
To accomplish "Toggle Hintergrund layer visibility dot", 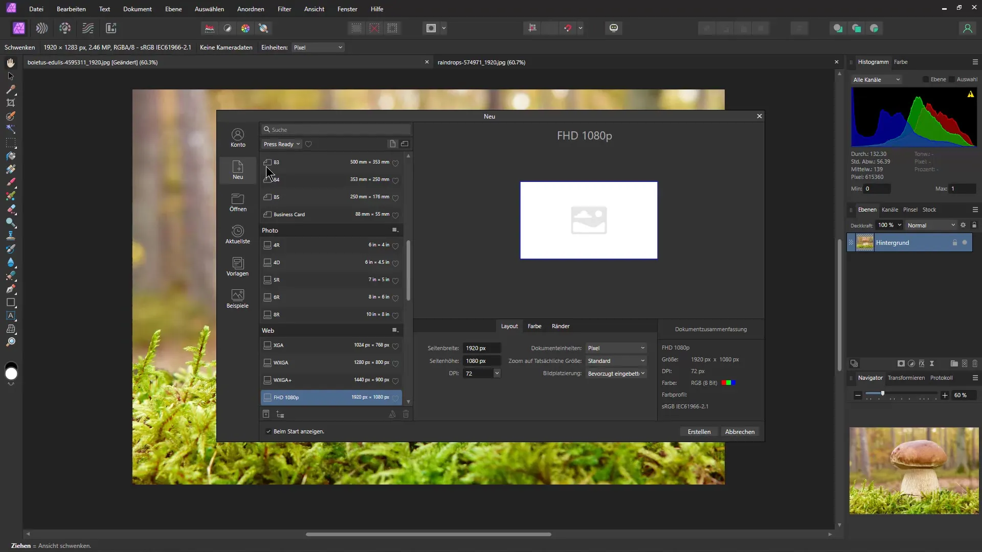I will (965, 243).
